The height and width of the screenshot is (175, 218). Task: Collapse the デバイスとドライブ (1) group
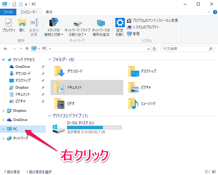coord(49,116)
